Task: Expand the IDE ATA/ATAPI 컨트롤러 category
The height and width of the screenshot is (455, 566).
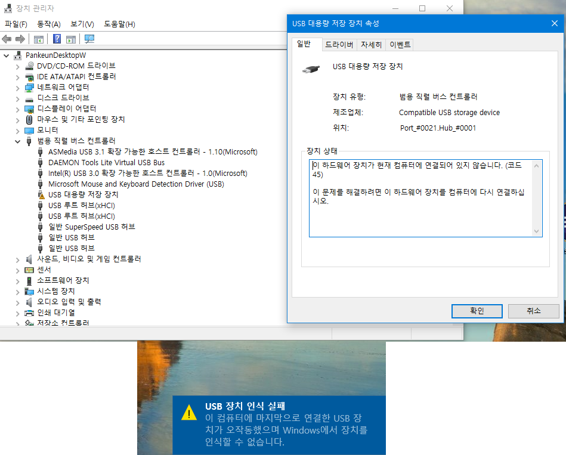Action: [17, 77]
